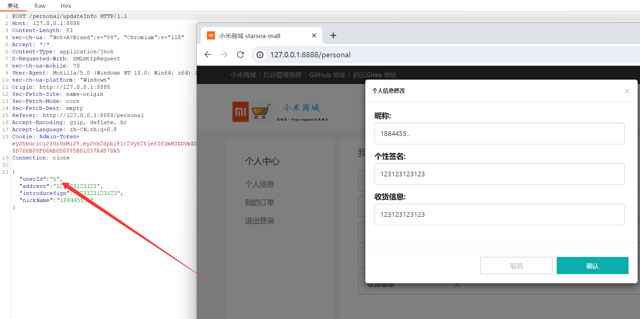This screenshot has width=640, height=319.
Task: Click the sec-ch-ua "Not=A?Brand" header line
Action: coord(98,37)
